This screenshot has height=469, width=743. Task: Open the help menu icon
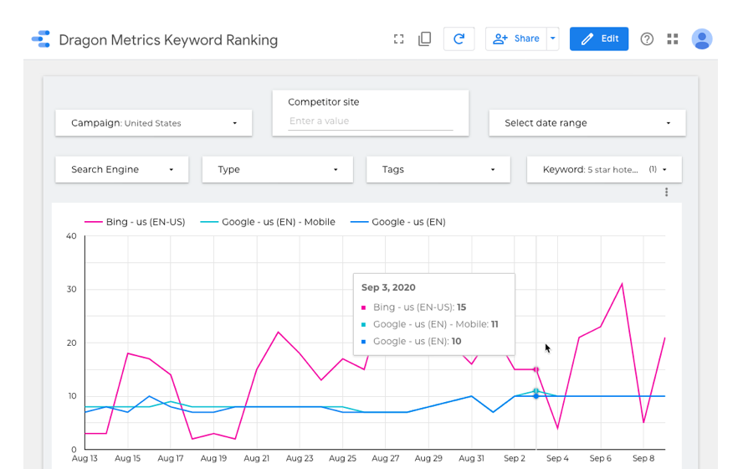647,39
